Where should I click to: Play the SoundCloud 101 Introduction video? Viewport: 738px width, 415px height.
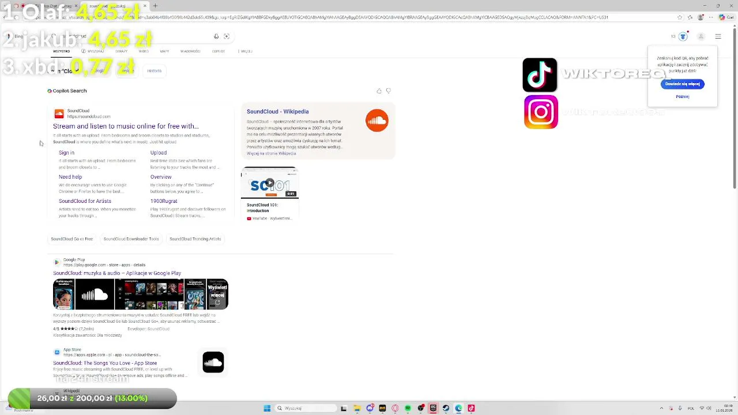[269, 183]
